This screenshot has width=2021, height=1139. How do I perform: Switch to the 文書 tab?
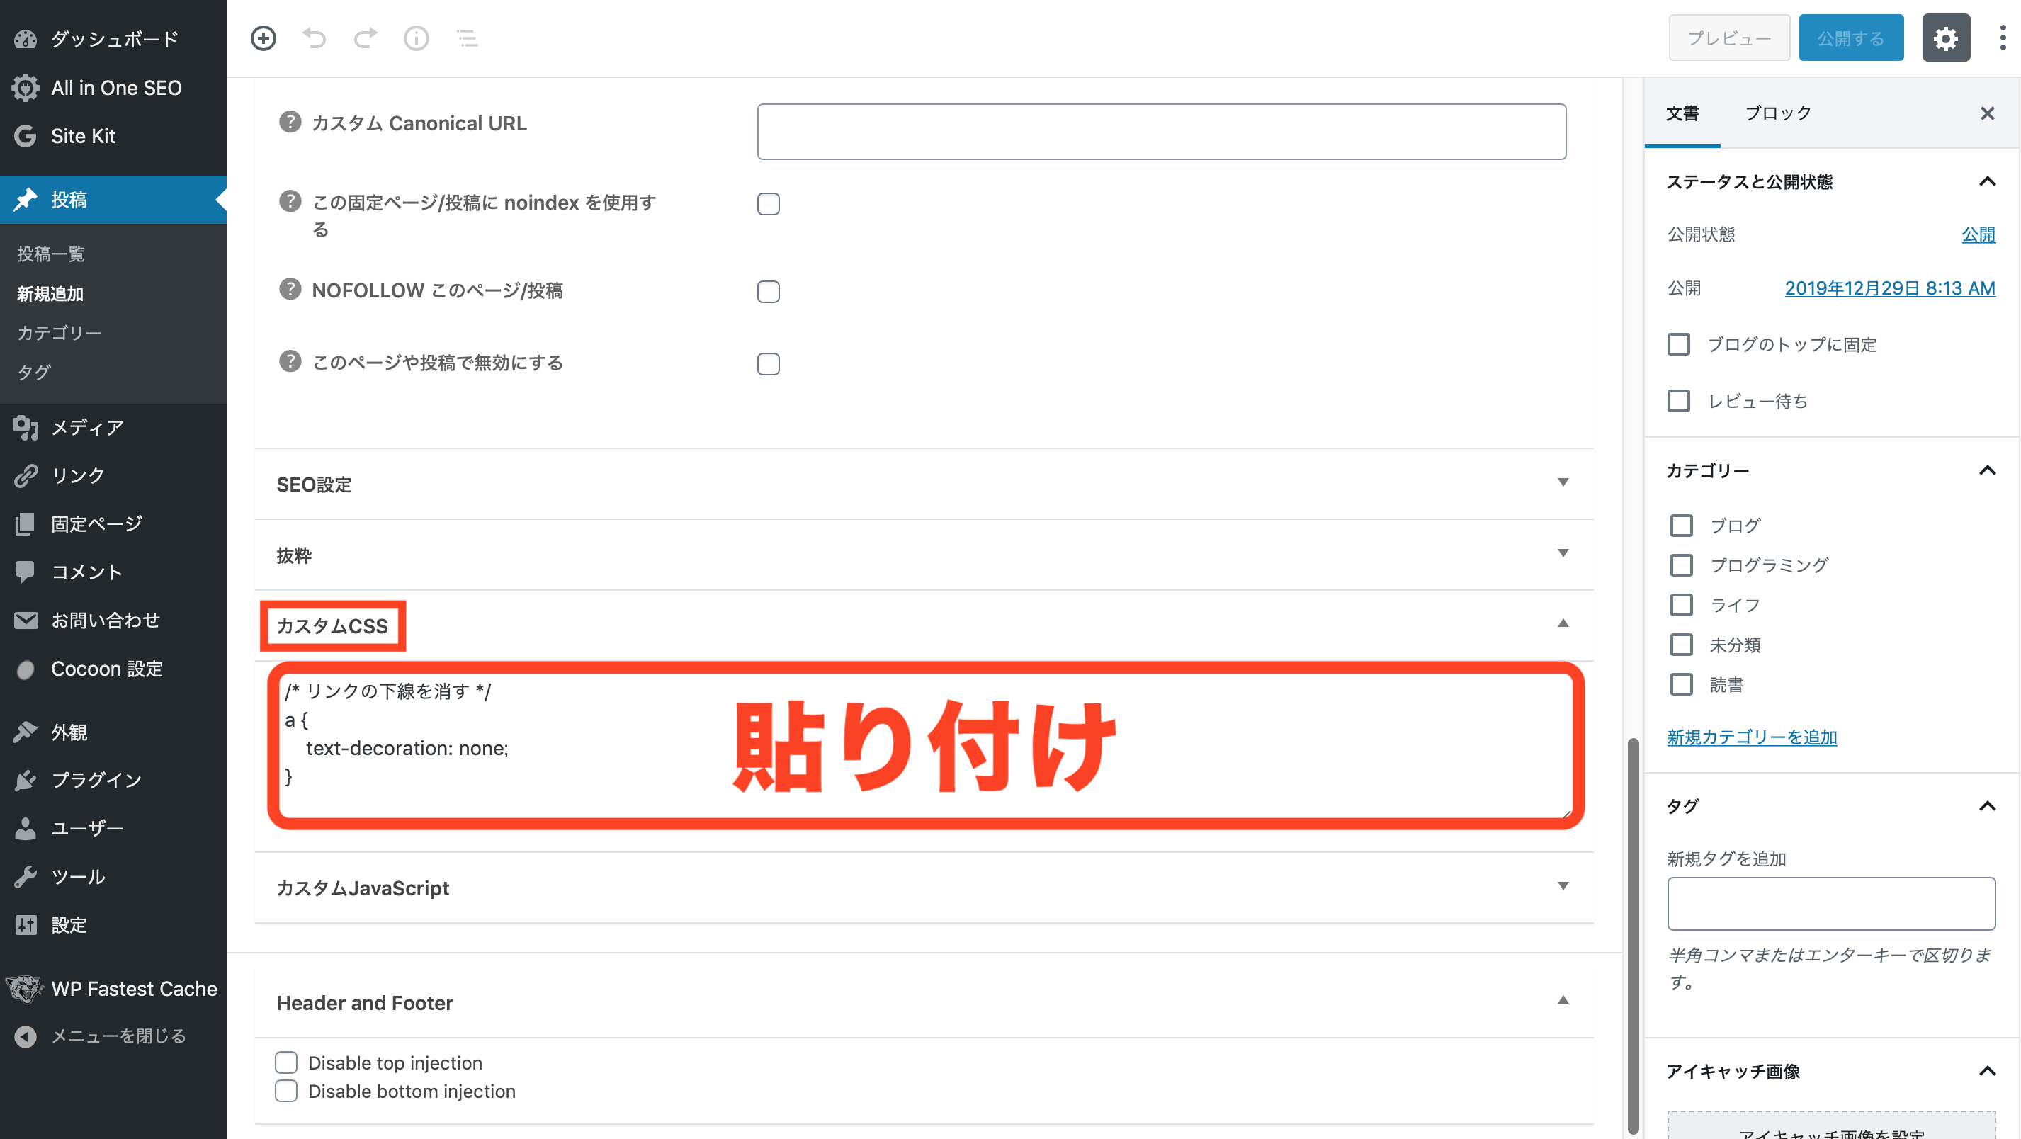pyautogui.click(x=1683, y=114)
